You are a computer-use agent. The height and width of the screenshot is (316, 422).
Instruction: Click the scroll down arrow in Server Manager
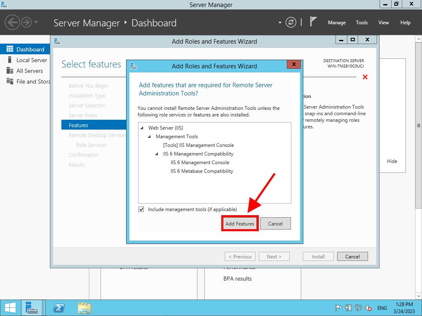(419, 296)
